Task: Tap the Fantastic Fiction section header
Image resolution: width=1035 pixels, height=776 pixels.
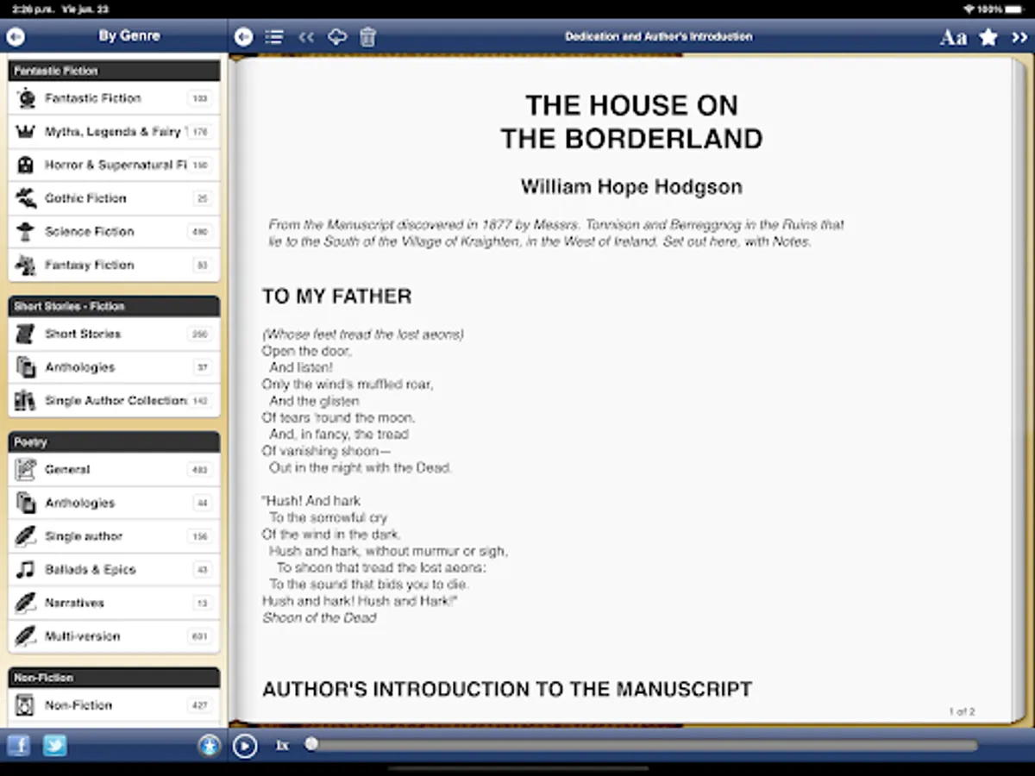Action: tap(114, 71)
